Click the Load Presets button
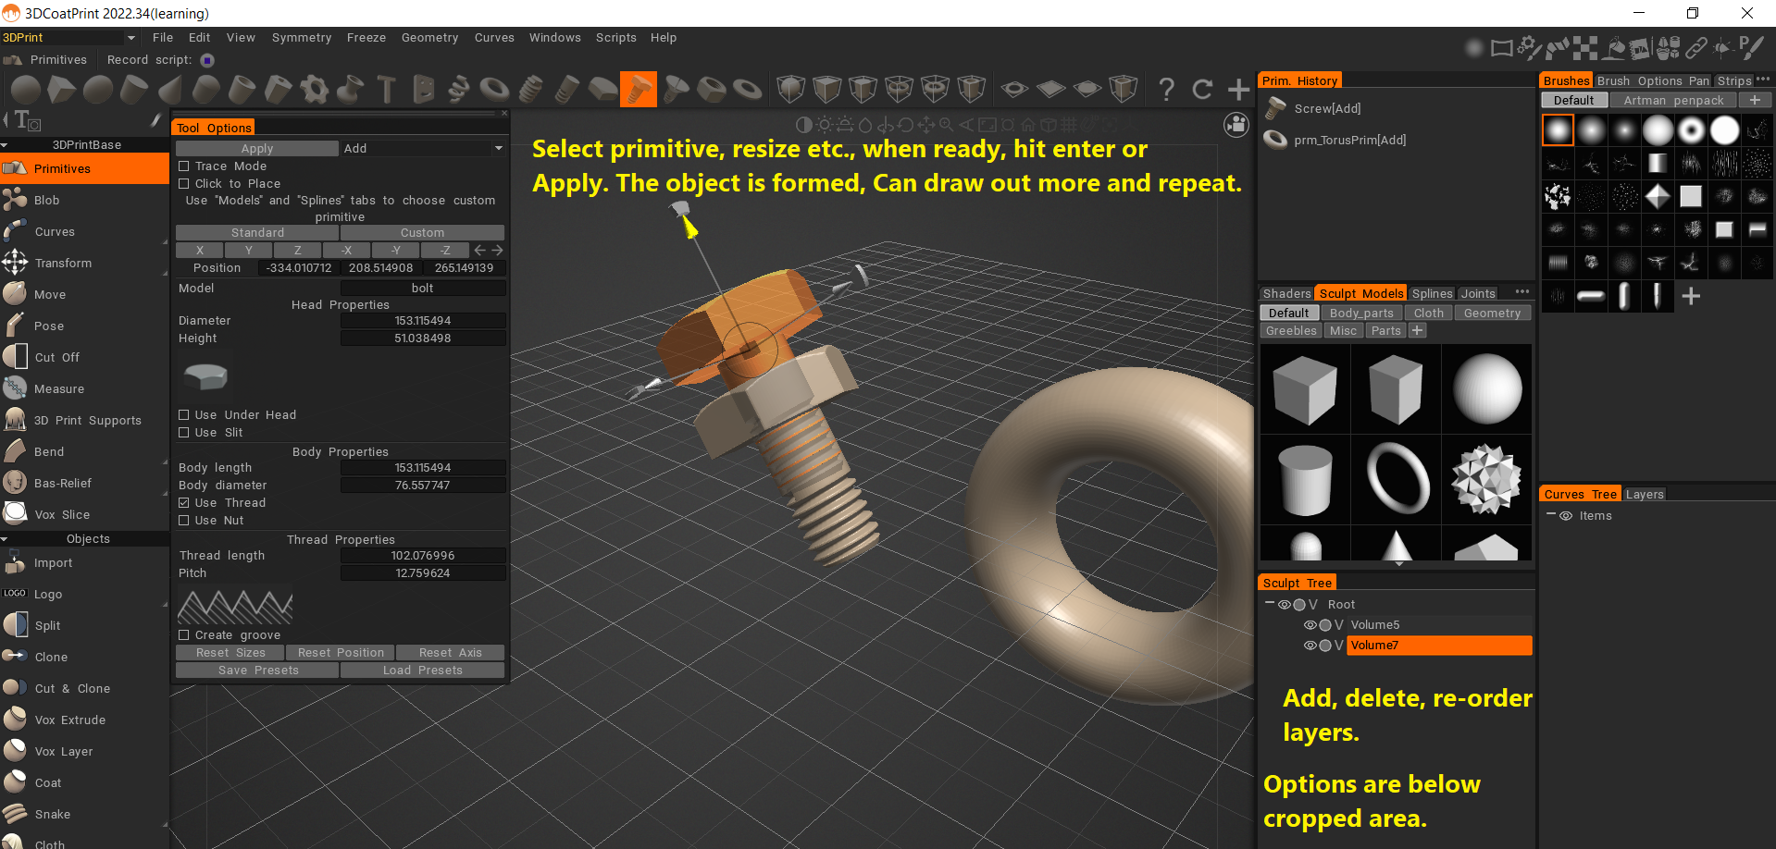1776x849 pixels. click(423, 671)
